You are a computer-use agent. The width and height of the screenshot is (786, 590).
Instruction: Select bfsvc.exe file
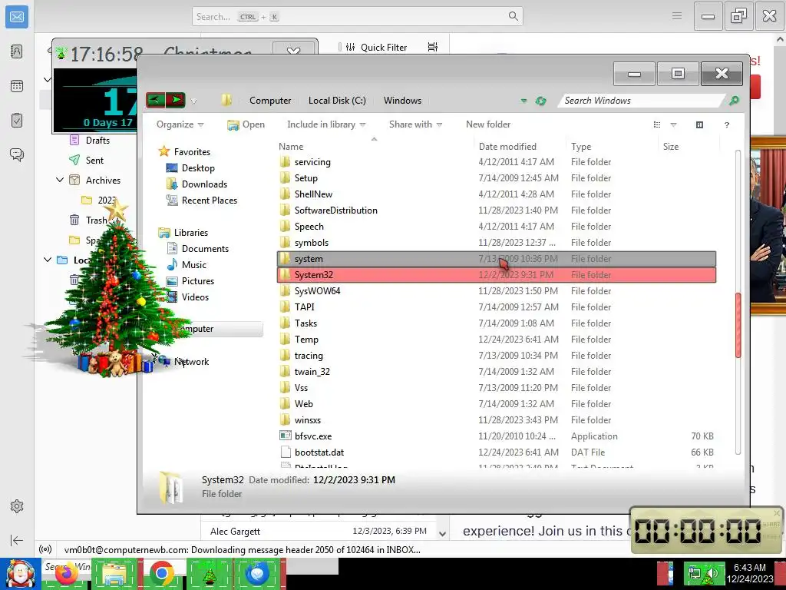tap(497, 436)
